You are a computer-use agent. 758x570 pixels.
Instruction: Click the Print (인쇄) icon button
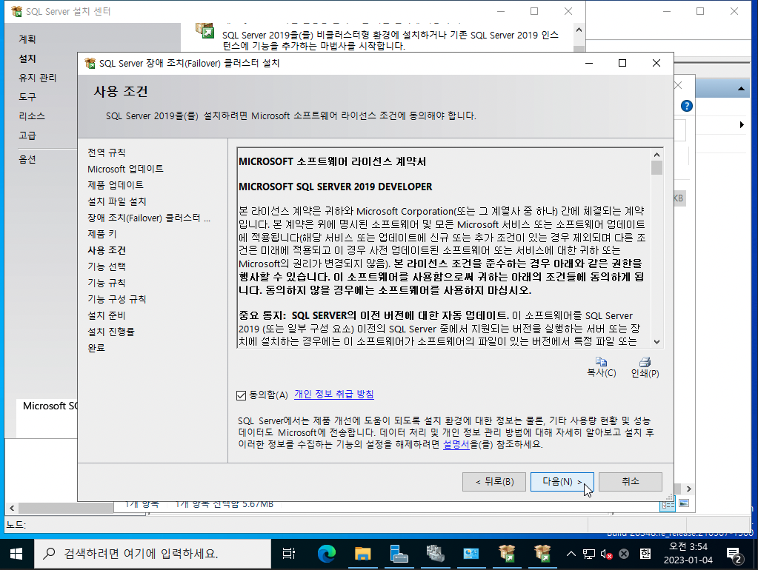(645, 367)
